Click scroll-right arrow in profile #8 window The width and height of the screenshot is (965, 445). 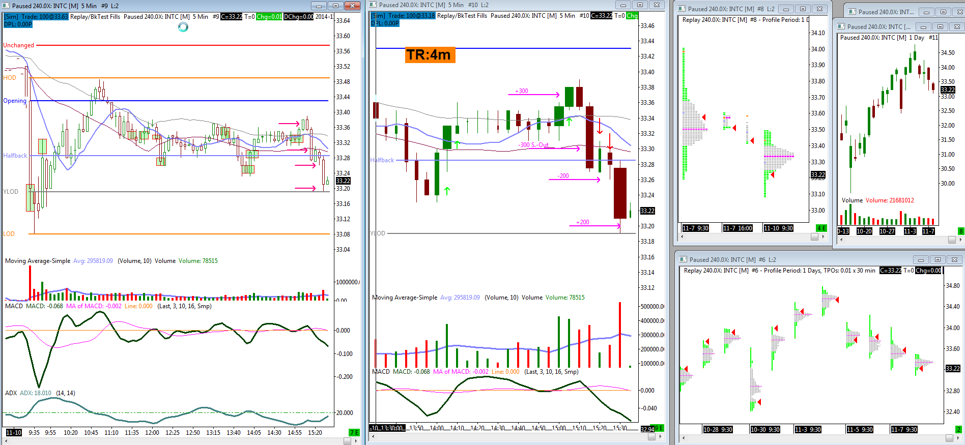[x=823, y=237]
